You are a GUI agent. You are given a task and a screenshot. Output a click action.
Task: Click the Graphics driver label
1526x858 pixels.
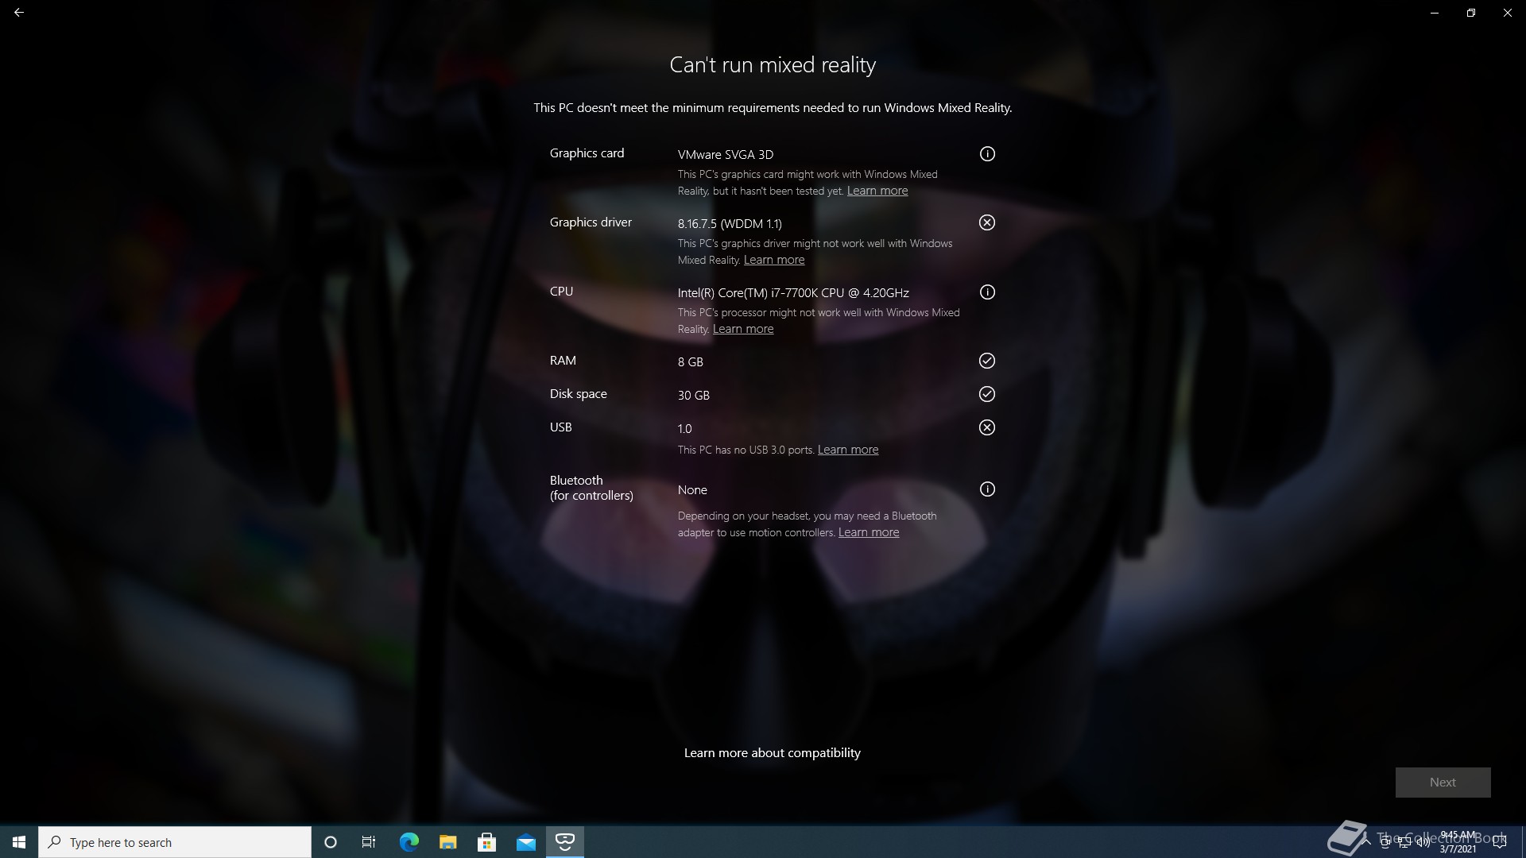(x=591, y=222)
